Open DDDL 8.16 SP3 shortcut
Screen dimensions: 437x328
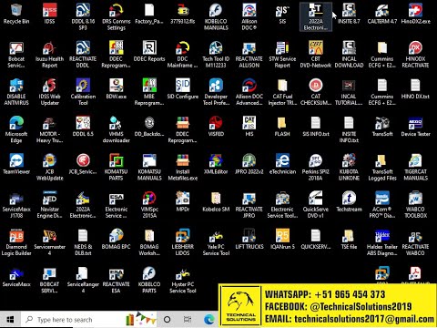tap(83, 17)
